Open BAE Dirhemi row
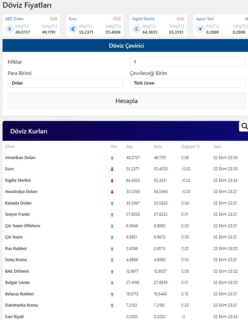This screenshot has height=320, width=248. (x=17, y=271)
